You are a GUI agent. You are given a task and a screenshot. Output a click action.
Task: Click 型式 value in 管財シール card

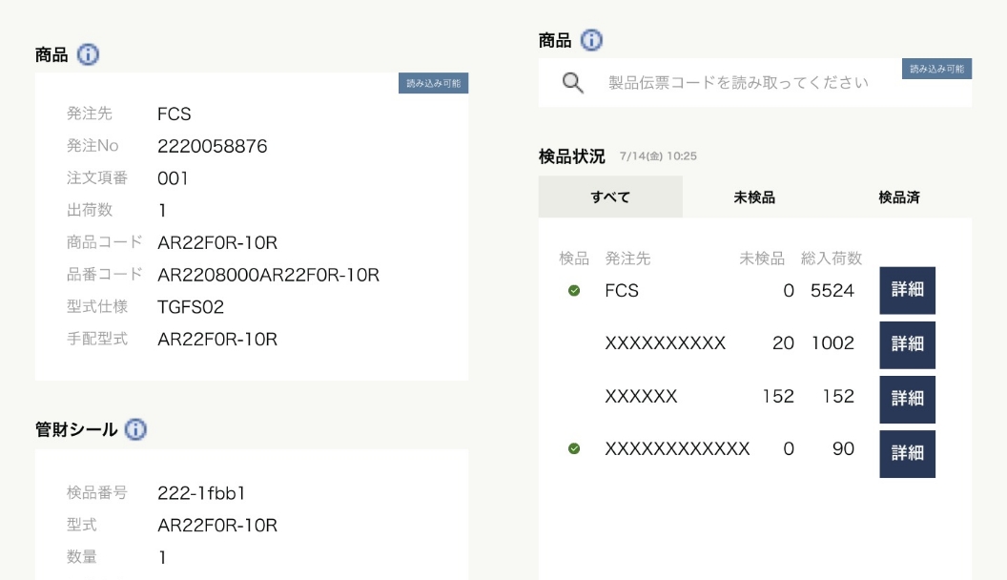point(217,525)
